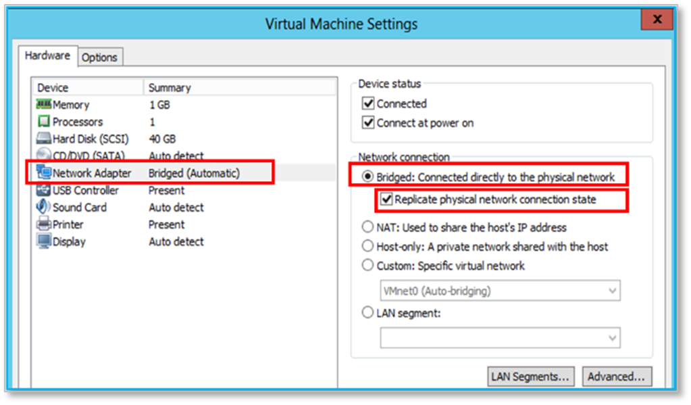Choose NAT network connection option
Screen dimensions: 691x405
point(368,227)
